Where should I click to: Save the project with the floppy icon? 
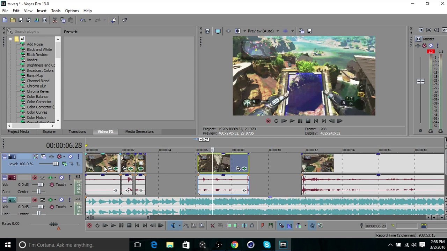coord(21,20)
